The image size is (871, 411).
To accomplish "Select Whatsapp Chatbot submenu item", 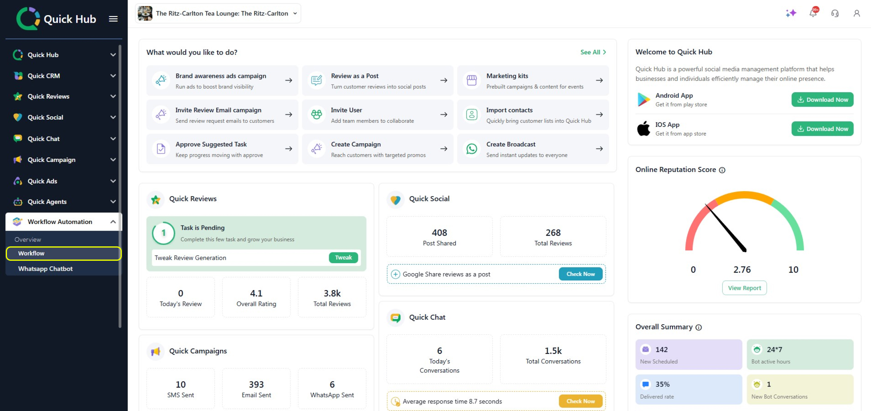I will 45,269.
